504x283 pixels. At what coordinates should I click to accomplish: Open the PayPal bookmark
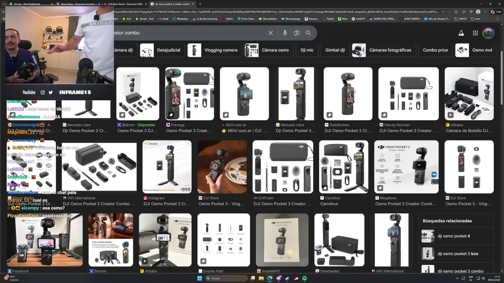[328, 19]
